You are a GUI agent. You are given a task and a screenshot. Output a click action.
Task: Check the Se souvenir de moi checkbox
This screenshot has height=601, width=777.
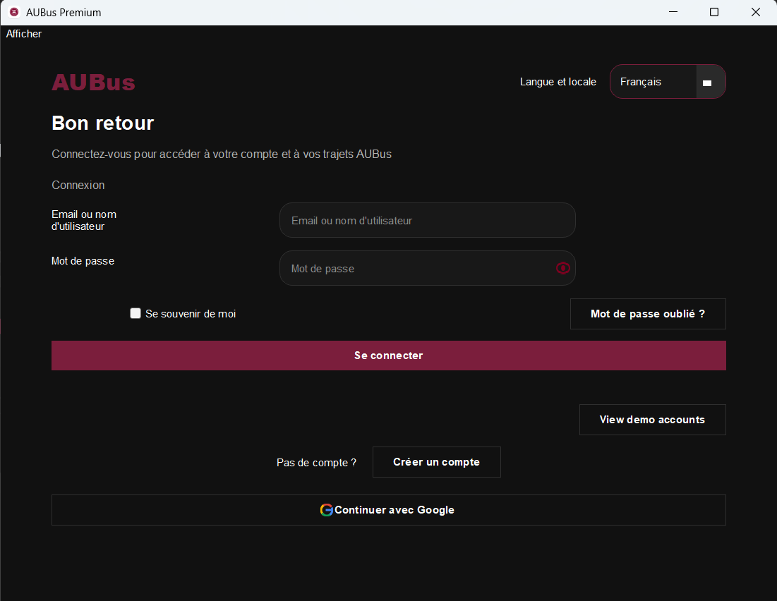[135, 313]
